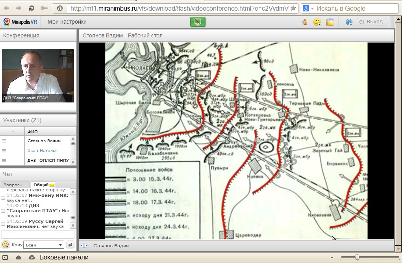Select participant Хван Наталья
The height and width of the screenshot is (263, 402).
pyautogui.click(x=43, y=150)
